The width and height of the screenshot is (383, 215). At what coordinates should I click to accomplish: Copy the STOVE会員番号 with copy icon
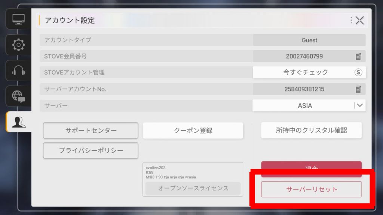click(358, 56)
